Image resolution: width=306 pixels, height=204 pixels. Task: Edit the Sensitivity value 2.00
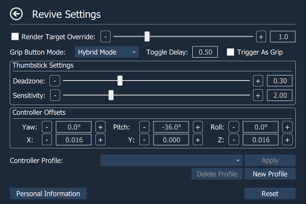[279, 95]
